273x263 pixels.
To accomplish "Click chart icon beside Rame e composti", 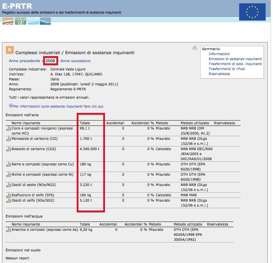I will (x=8, y=164).
